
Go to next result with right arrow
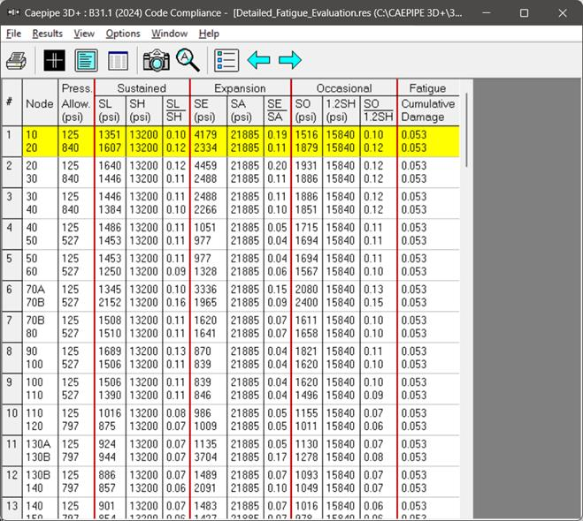290,60
